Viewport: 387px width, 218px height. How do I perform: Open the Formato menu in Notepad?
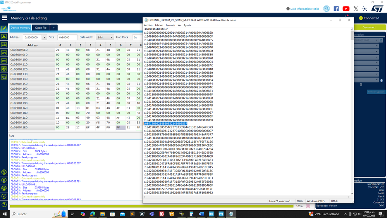click(170, 25)
